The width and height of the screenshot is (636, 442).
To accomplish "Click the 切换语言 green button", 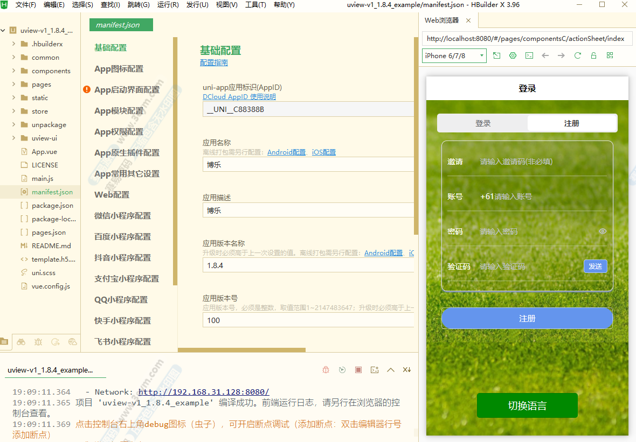I will tap(527, 405).
